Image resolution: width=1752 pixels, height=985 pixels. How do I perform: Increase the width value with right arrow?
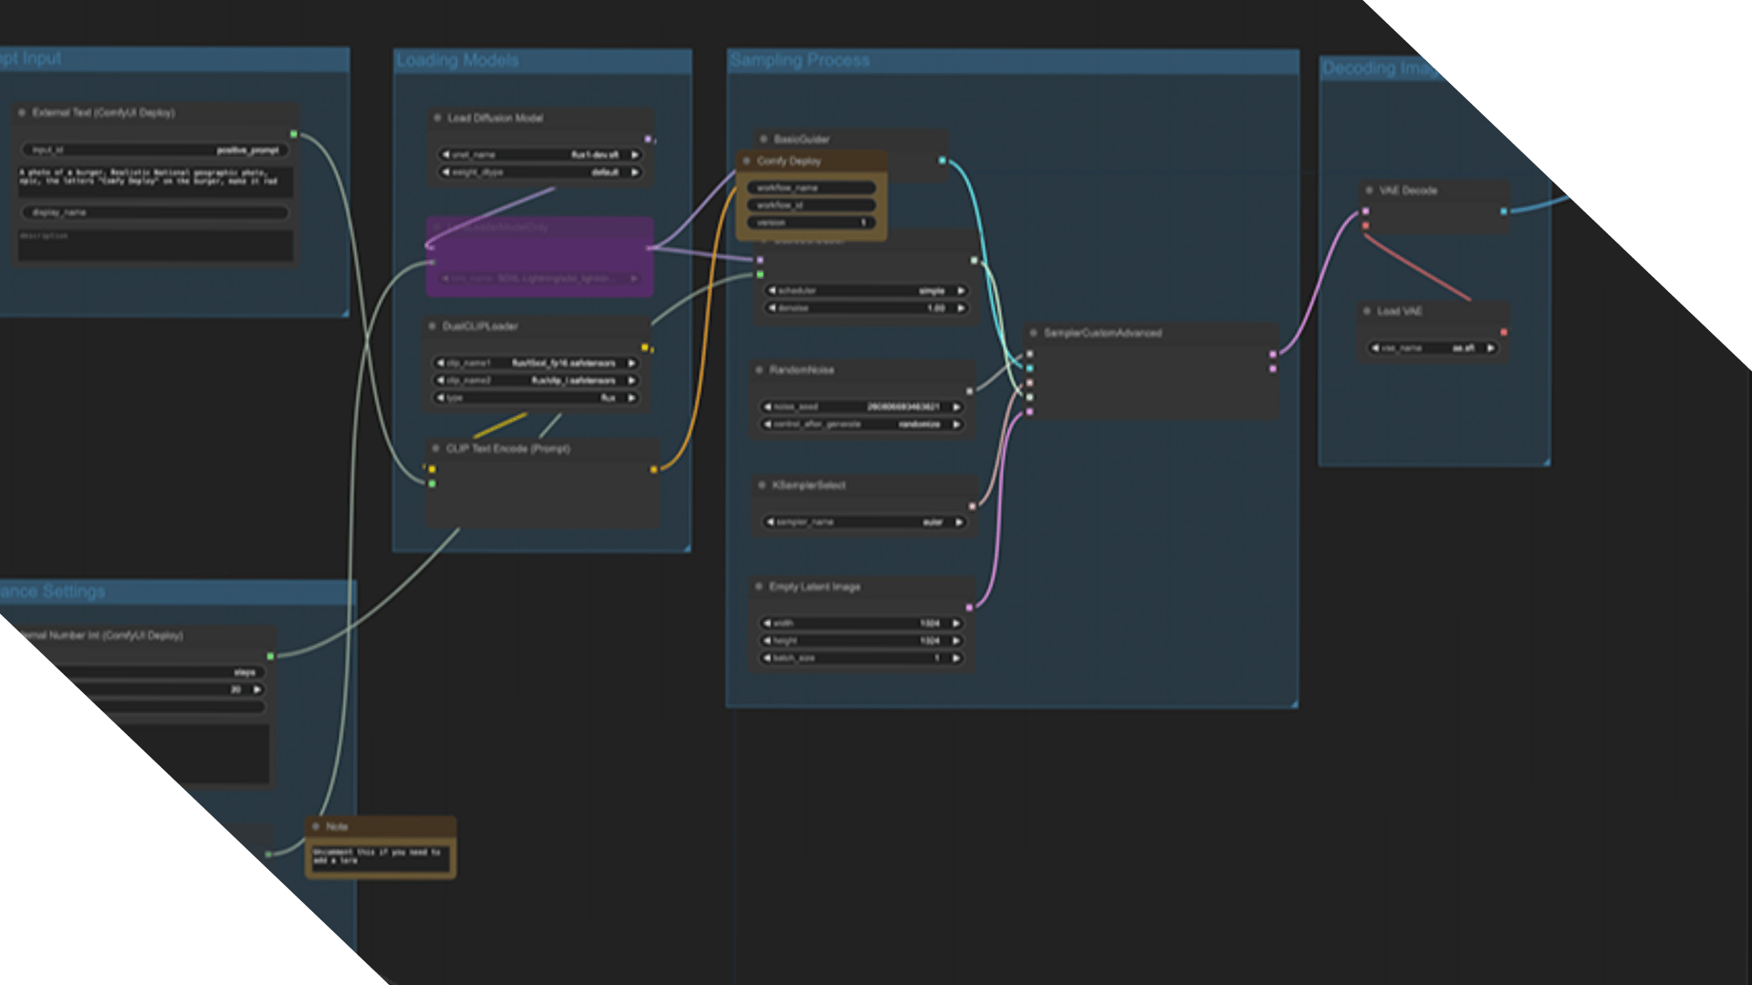956,623
